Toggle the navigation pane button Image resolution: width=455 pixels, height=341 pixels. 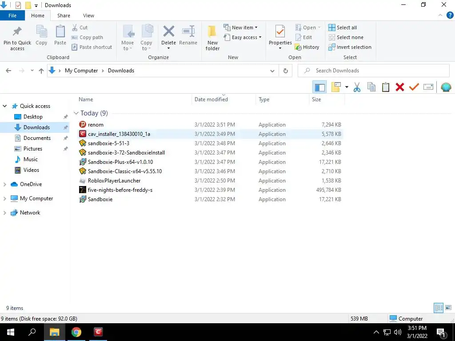pyautogui.click(x=319, y=87)
